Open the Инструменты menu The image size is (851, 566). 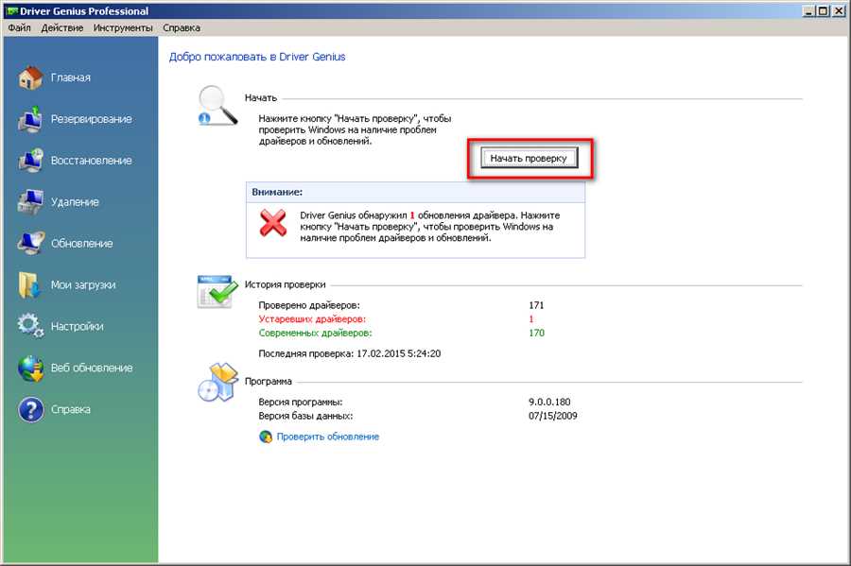(x=123, y=27)
